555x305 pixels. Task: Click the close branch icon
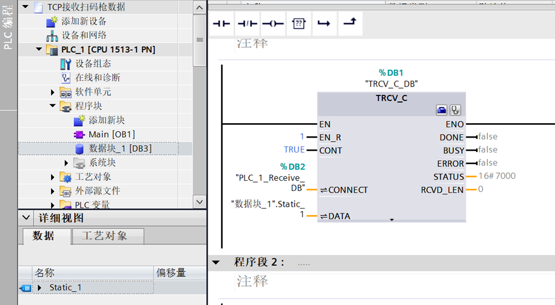350,23
